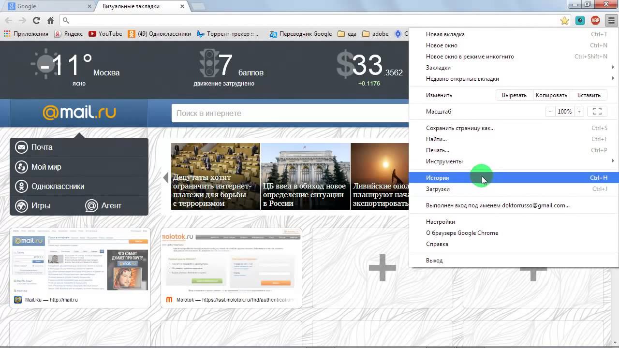Image resolution: width=619 pixels, height=348 pixels.
Task: Increase zoom with plus button
Action: tap(579, 111)
